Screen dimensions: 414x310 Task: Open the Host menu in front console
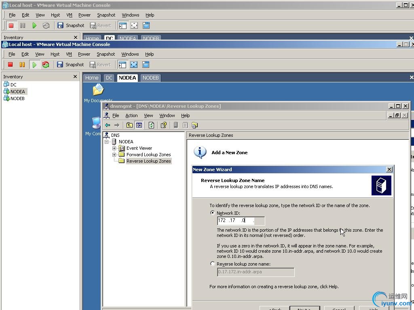55,54
